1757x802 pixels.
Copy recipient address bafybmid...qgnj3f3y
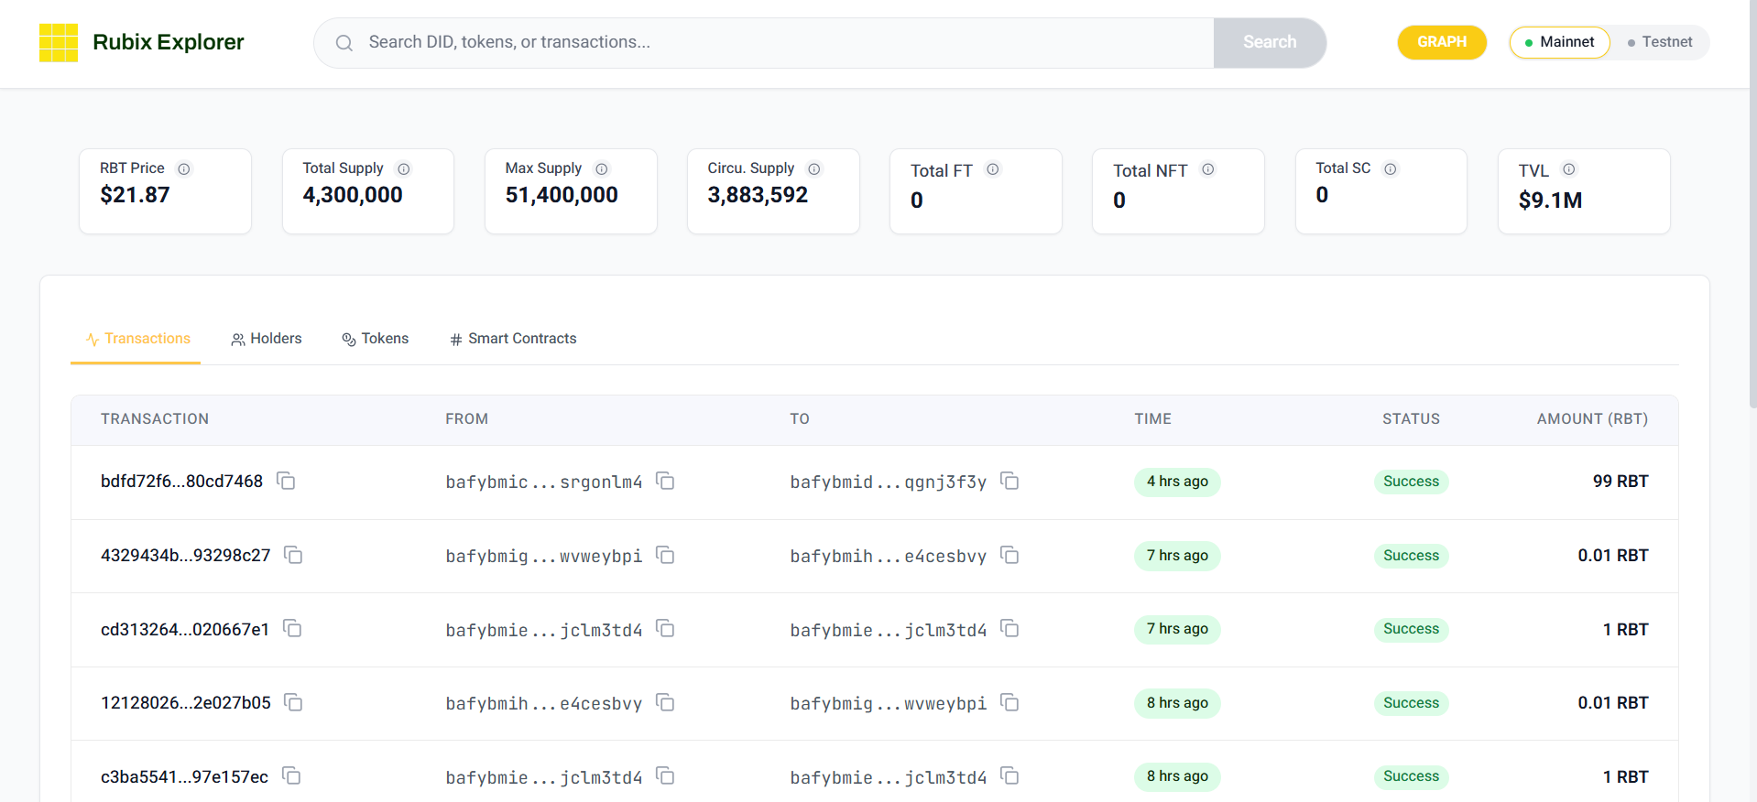pyautogui.click(x=1009, y=481)
